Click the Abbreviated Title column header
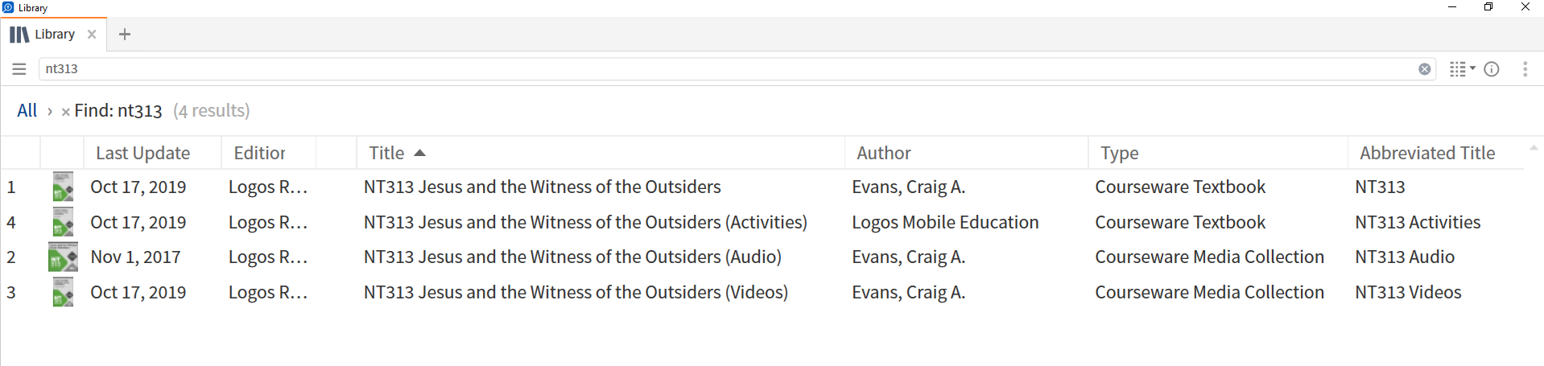Screen dimensions: 1544x366 pyautogui.click(x=1427, y=153)
